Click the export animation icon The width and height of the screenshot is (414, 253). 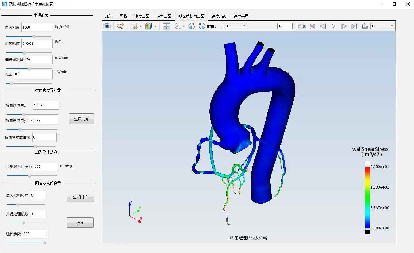coord(365,26)
